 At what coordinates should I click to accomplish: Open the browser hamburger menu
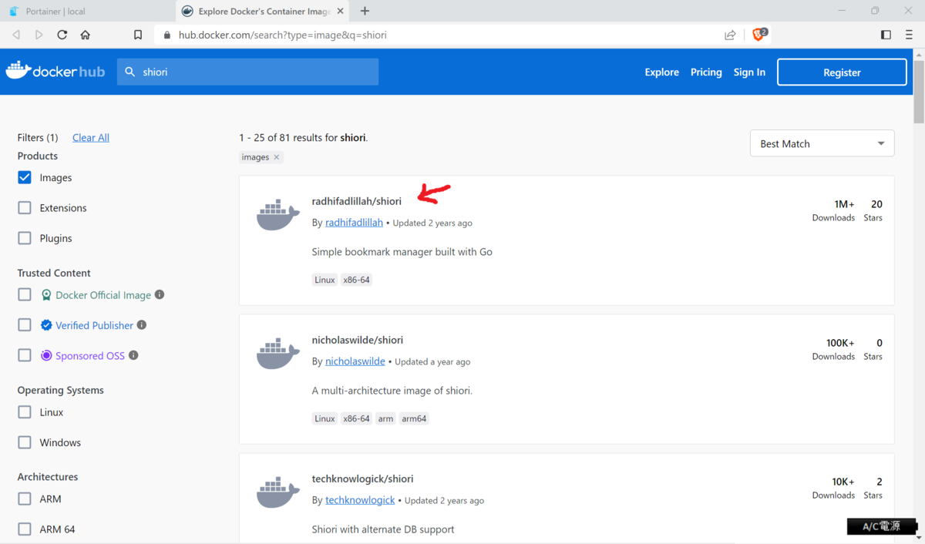(909, 35)
